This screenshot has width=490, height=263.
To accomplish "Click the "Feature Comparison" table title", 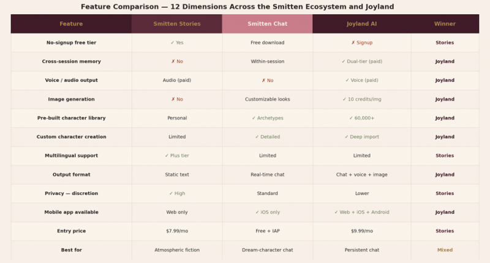I will (x=237, y=7).
